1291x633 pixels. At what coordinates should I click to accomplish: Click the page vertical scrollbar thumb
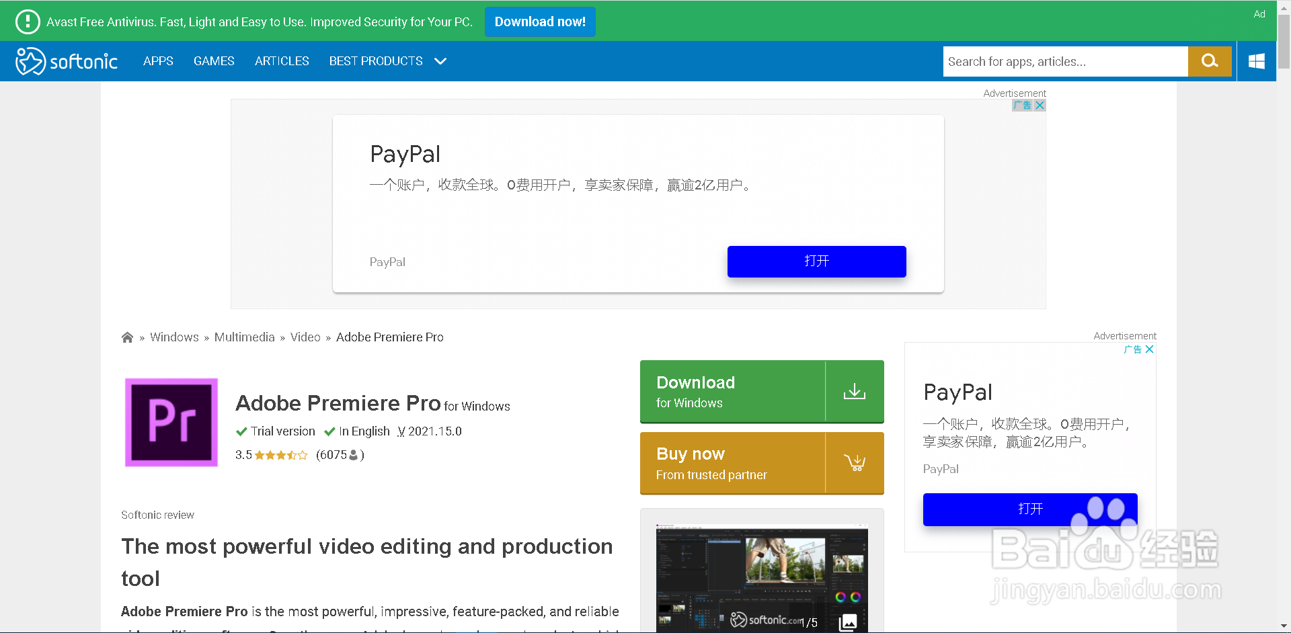[x=1284, y=42]
